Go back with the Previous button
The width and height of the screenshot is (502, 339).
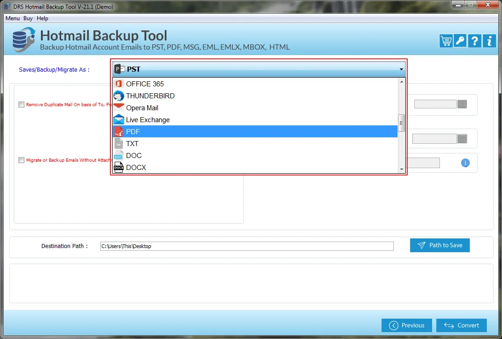click(407, 325)
